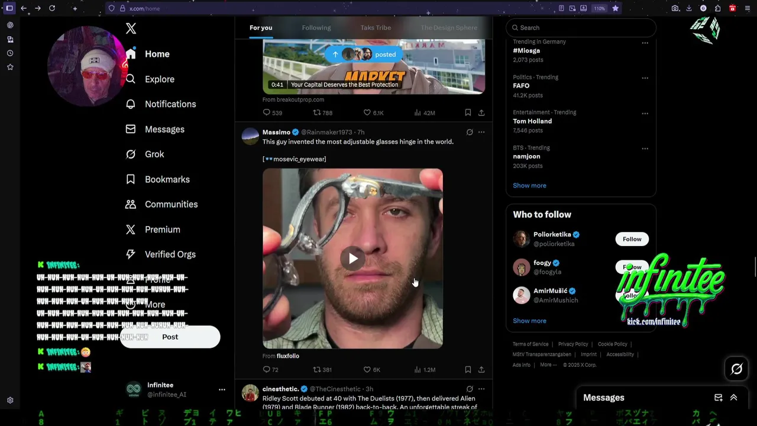Screen dimensions: 757x426
Task: Bookmark page with star icon
Action: [x=616, y=8]
